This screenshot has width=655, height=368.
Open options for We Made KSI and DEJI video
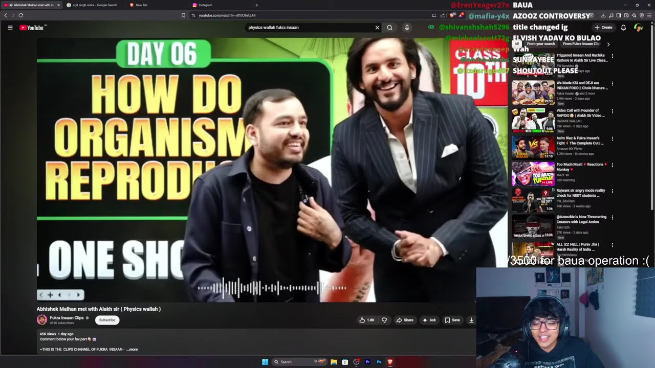[613, 83]
